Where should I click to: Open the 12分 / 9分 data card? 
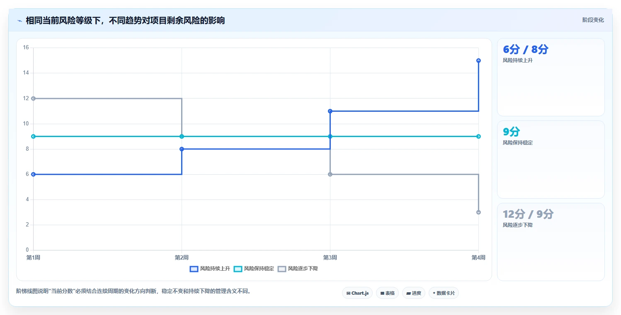pyautogui.click(x=551, y=242)
